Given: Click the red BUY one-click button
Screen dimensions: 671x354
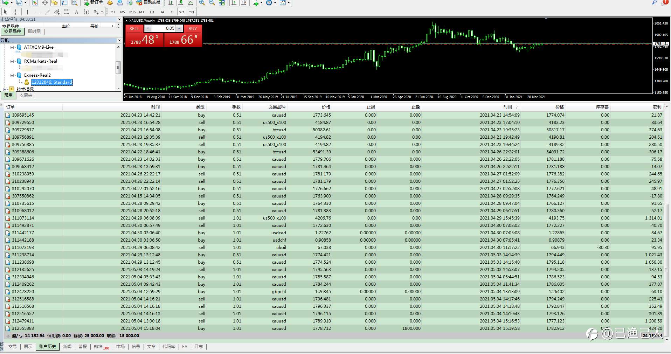Looking at the screenshot, I should 193,28.
